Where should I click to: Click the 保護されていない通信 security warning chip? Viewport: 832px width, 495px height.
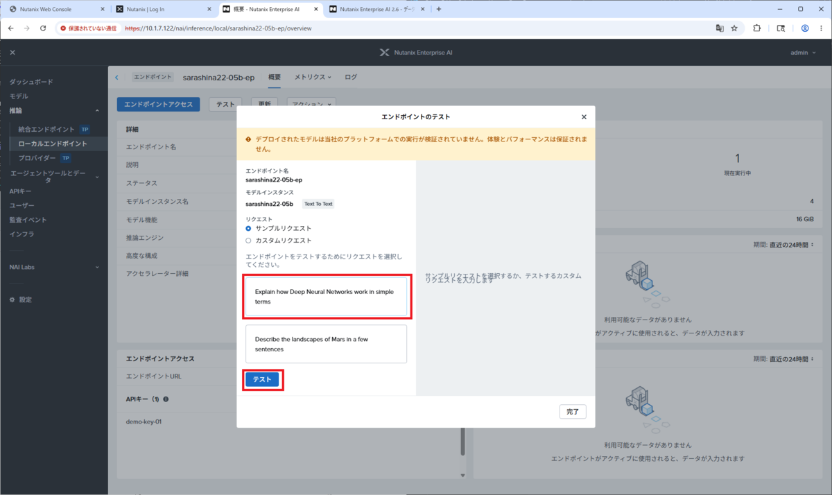(x=89, y=28)
